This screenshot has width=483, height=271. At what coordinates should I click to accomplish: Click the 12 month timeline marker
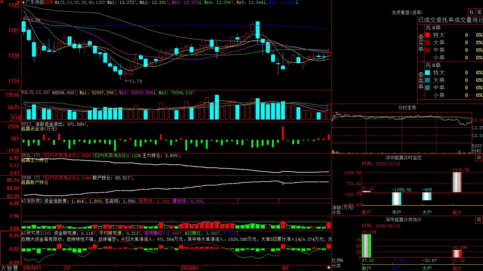[68, 268]
